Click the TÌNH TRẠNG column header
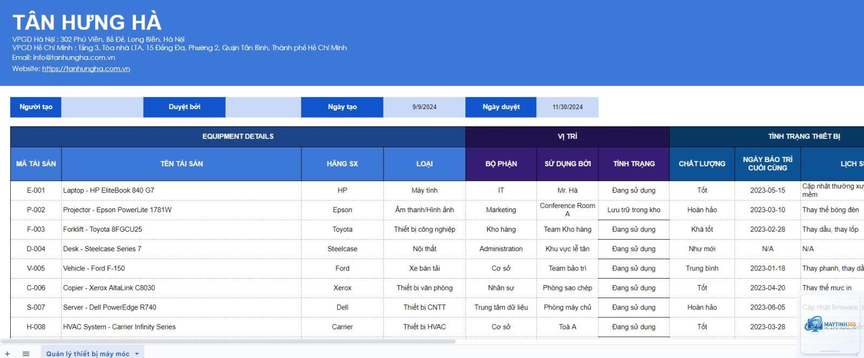Image resolution: width=864 pixels, height=358 pixels. point(634,164)
